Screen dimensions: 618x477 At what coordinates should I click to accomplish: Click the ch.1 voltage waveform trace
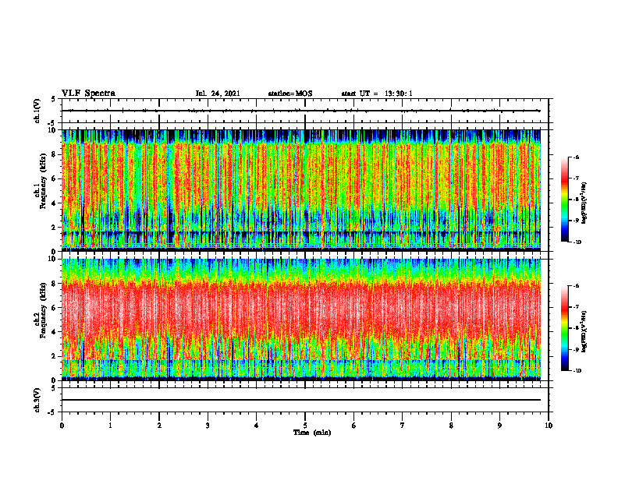click(301, 111)
